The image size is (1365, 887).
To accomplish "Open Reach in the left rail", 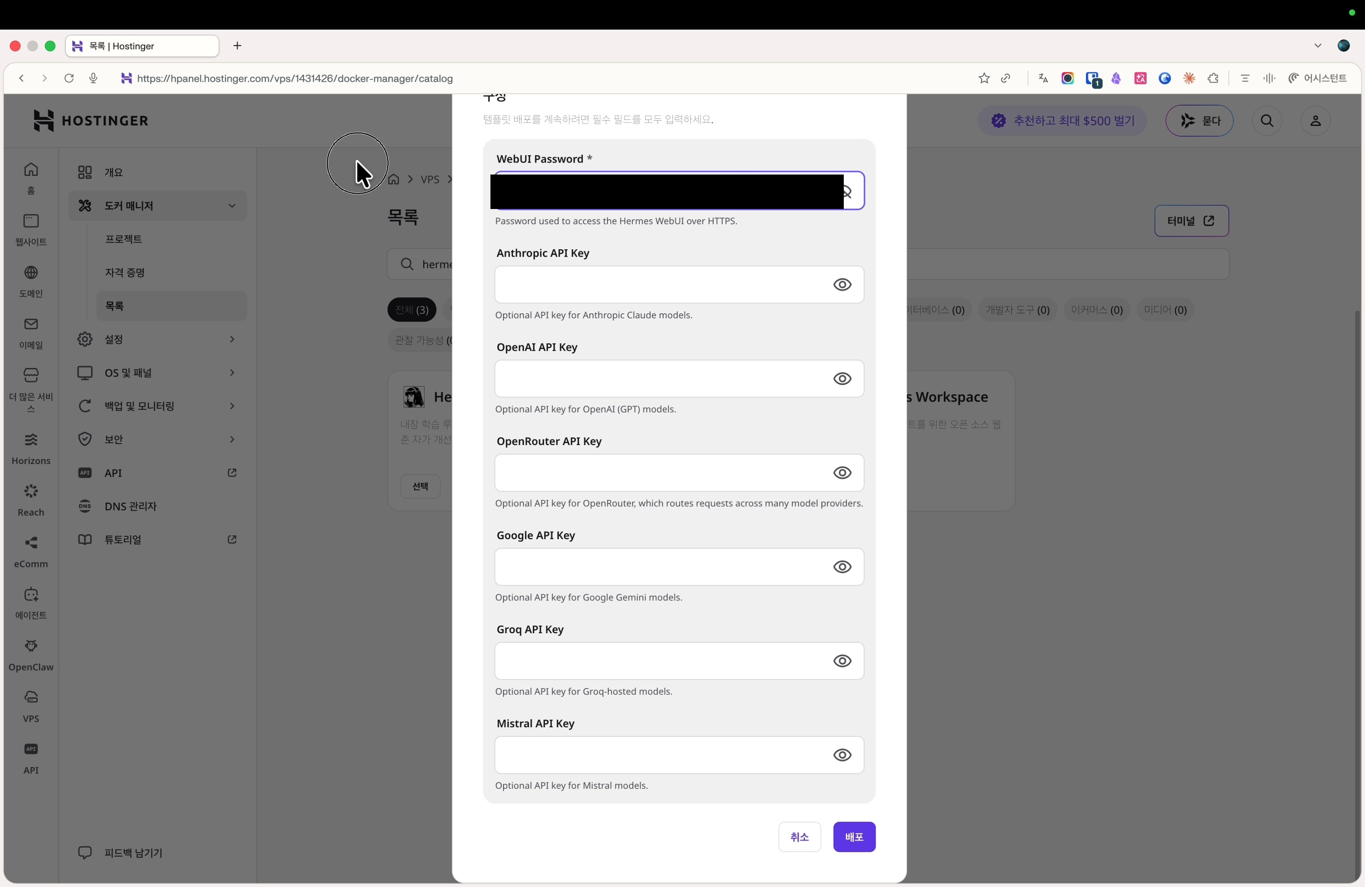I will point(31,500).
